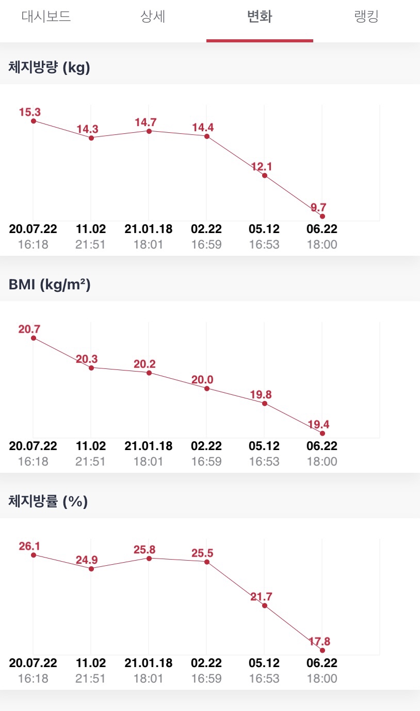Tap the 25.8 body fat percentage point
This screenshot has height=711, width=420.
pos(149,558)
